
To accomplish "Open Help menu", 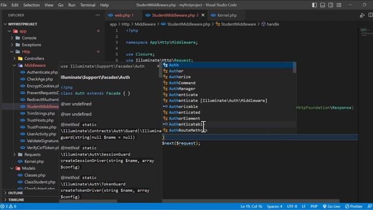I will point(104,5).
